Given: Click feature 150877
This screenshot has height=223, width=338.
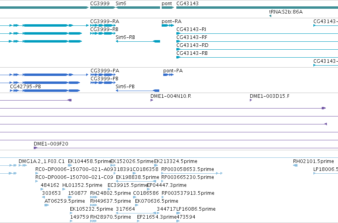Looking at the screenshot, I should coord(70,197).
